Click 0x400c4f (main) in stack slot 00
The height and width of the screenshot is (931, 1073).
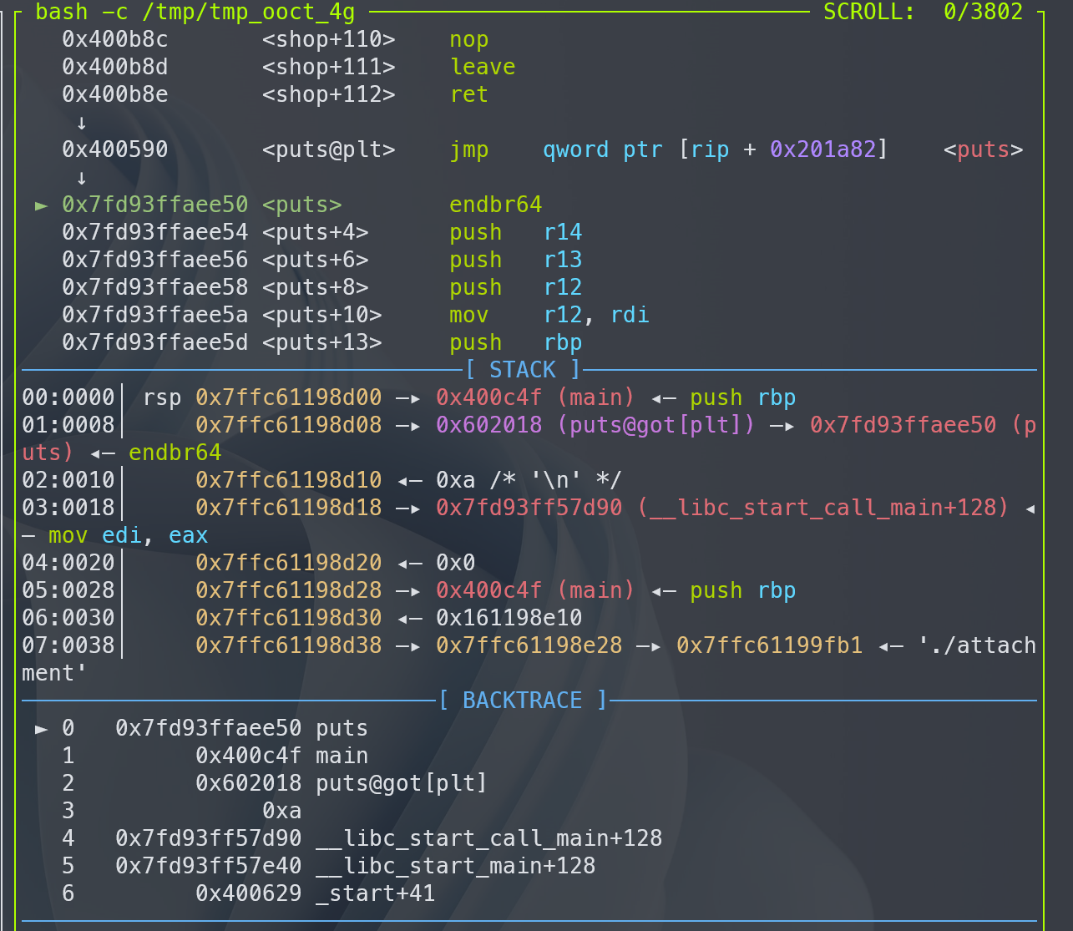pos(536,397)
